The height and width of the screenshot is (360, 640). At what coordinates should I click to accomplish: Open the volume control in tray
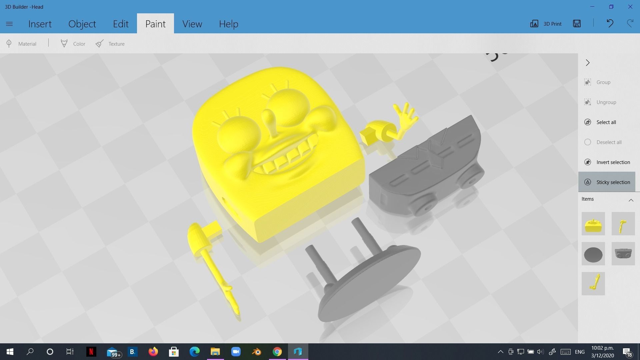(540, 352)
